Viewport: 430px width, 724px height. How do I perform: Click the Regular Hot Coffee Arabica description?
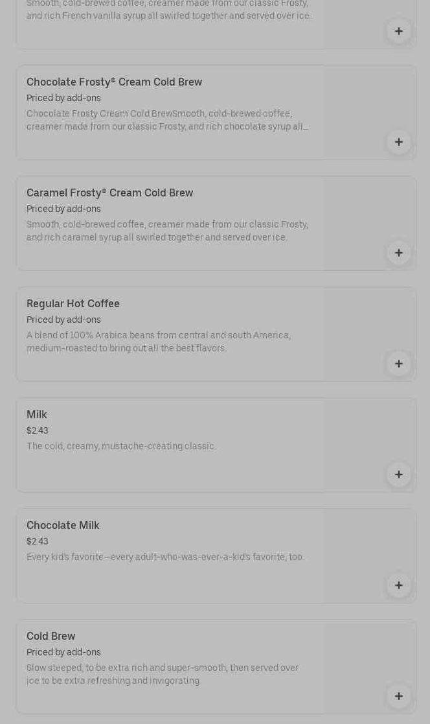159,342
